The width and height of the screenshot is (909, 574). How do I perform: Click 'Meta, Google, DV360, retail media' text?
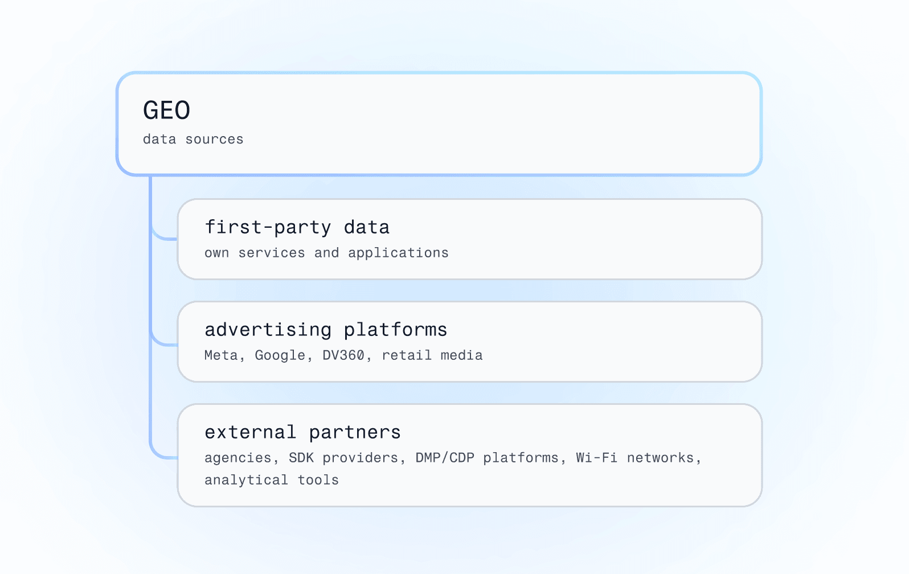[343, 355]
